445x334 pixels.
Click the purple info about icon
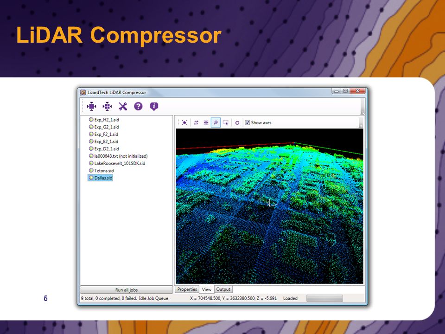click(x=154, y=107)
